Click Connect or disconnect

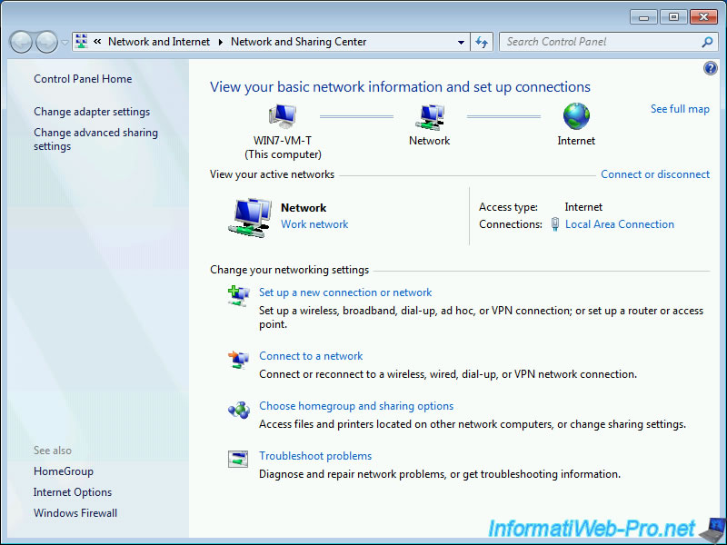[x=655, y=174]
